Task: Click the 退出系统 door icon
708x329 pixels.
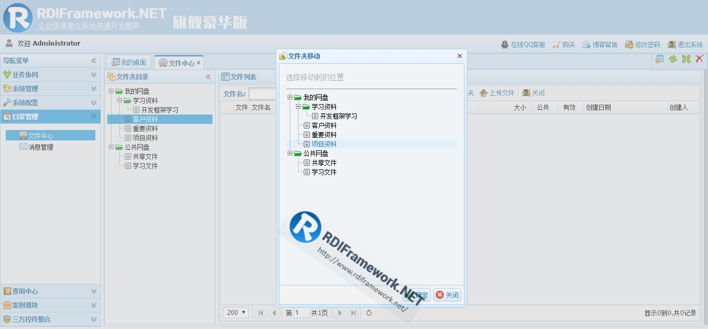Action: pos(672,45)
